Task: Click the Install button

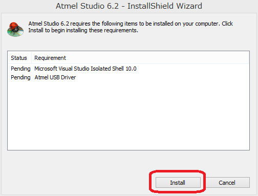Action: [178, 183]
